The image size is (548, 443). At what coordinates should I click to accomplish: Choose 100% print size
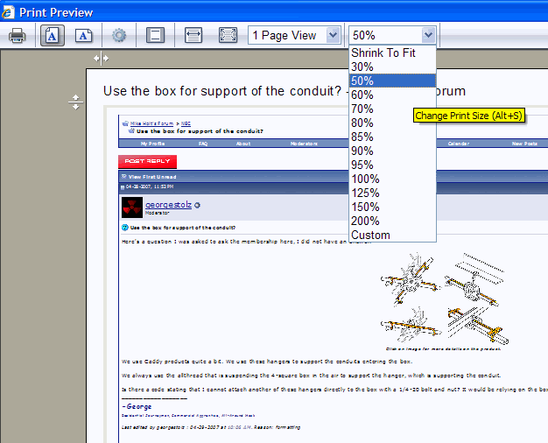tap(392, 179)
